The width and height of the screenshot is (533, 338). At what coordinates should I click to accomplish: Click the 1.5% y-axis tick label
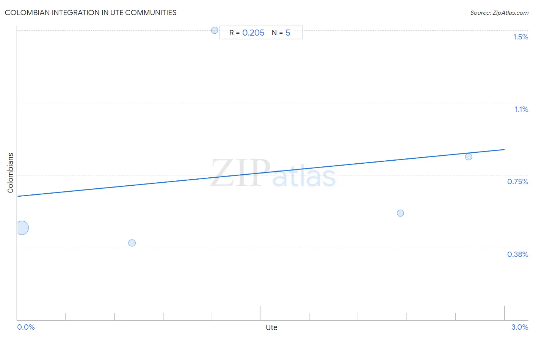[x=520, y=37]
